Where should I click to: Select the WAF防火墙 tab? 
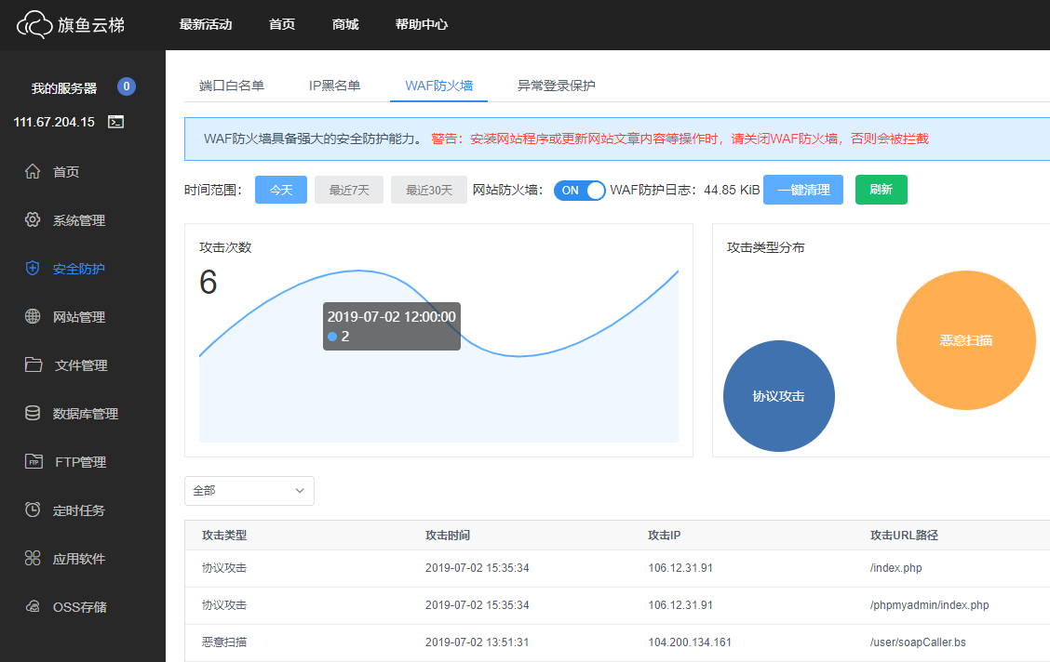point(438,86)
